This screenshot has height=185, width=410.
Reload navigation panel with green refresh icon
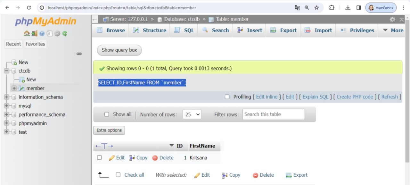point(65,33)
